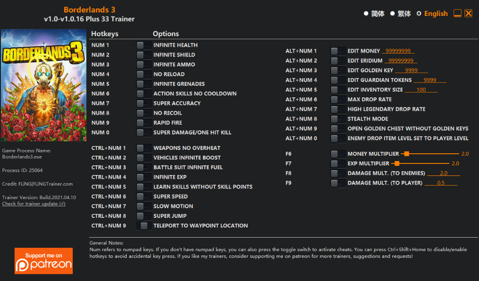Enable Super Speed toggle
This screenshot has height=281, width=479.
[x=144, y=197]
